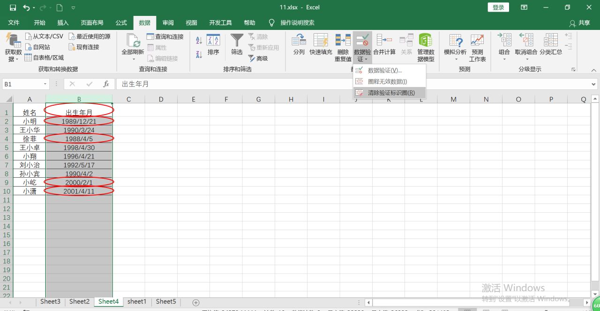Screen dimensions: 600x311
Task: Expand the 取消组合 dropdown arrow
Action: tap(527, 59)
